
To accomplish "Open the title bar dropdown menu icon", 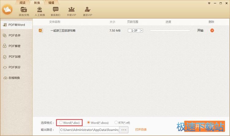I will tap(209, 3).
